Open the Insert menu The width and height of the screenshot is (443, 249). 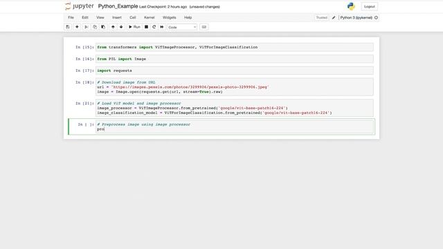(117, 17)
